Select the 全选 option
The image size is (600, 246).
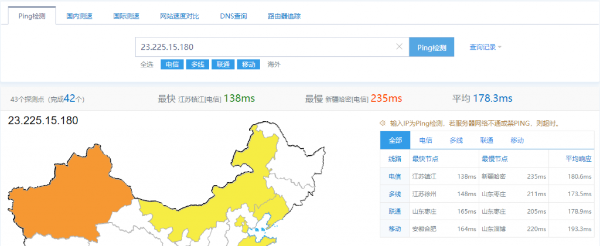pos(146,64)
